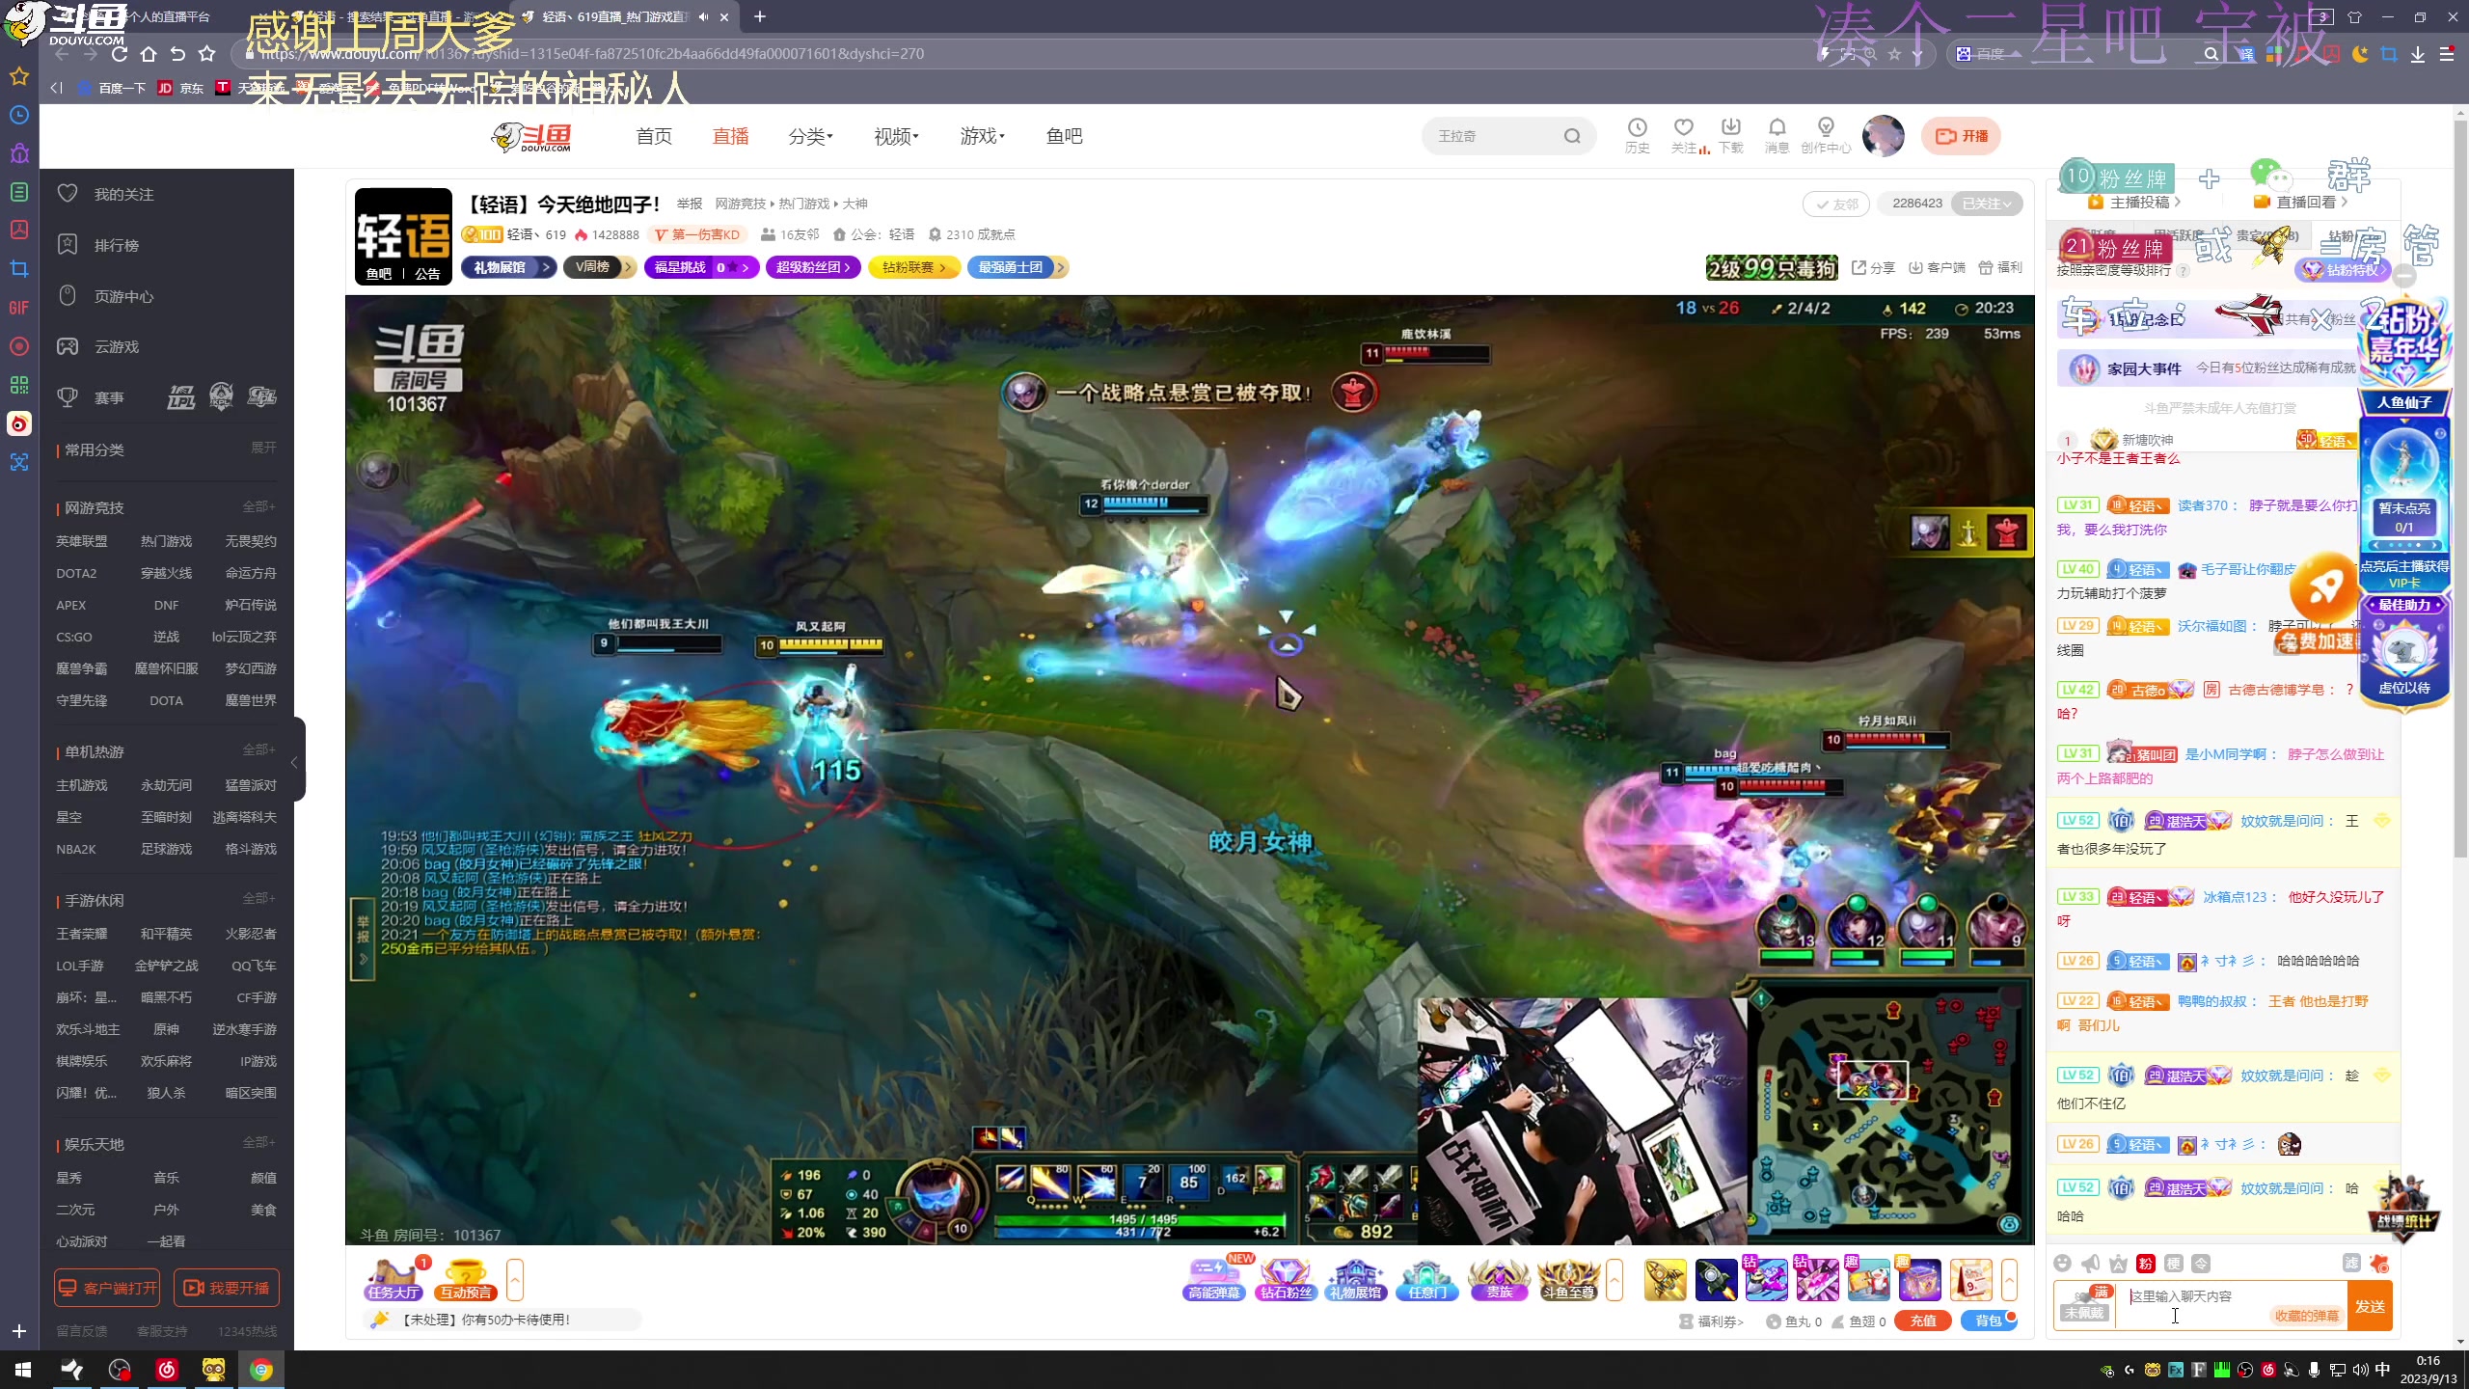Viewport: 2469px width, 1389px height.
Task: Open the 鱼吧 tab in top navigation
Action: point(1064,136)
